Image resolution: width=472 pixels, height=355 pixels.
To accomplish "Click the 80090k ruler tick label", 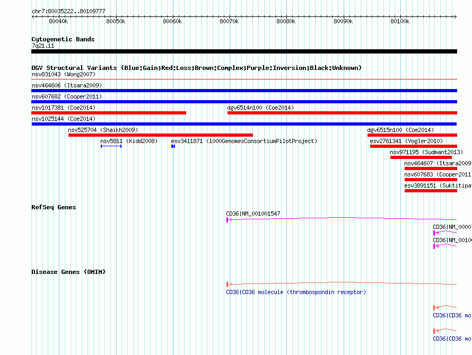I will point(343,21).
